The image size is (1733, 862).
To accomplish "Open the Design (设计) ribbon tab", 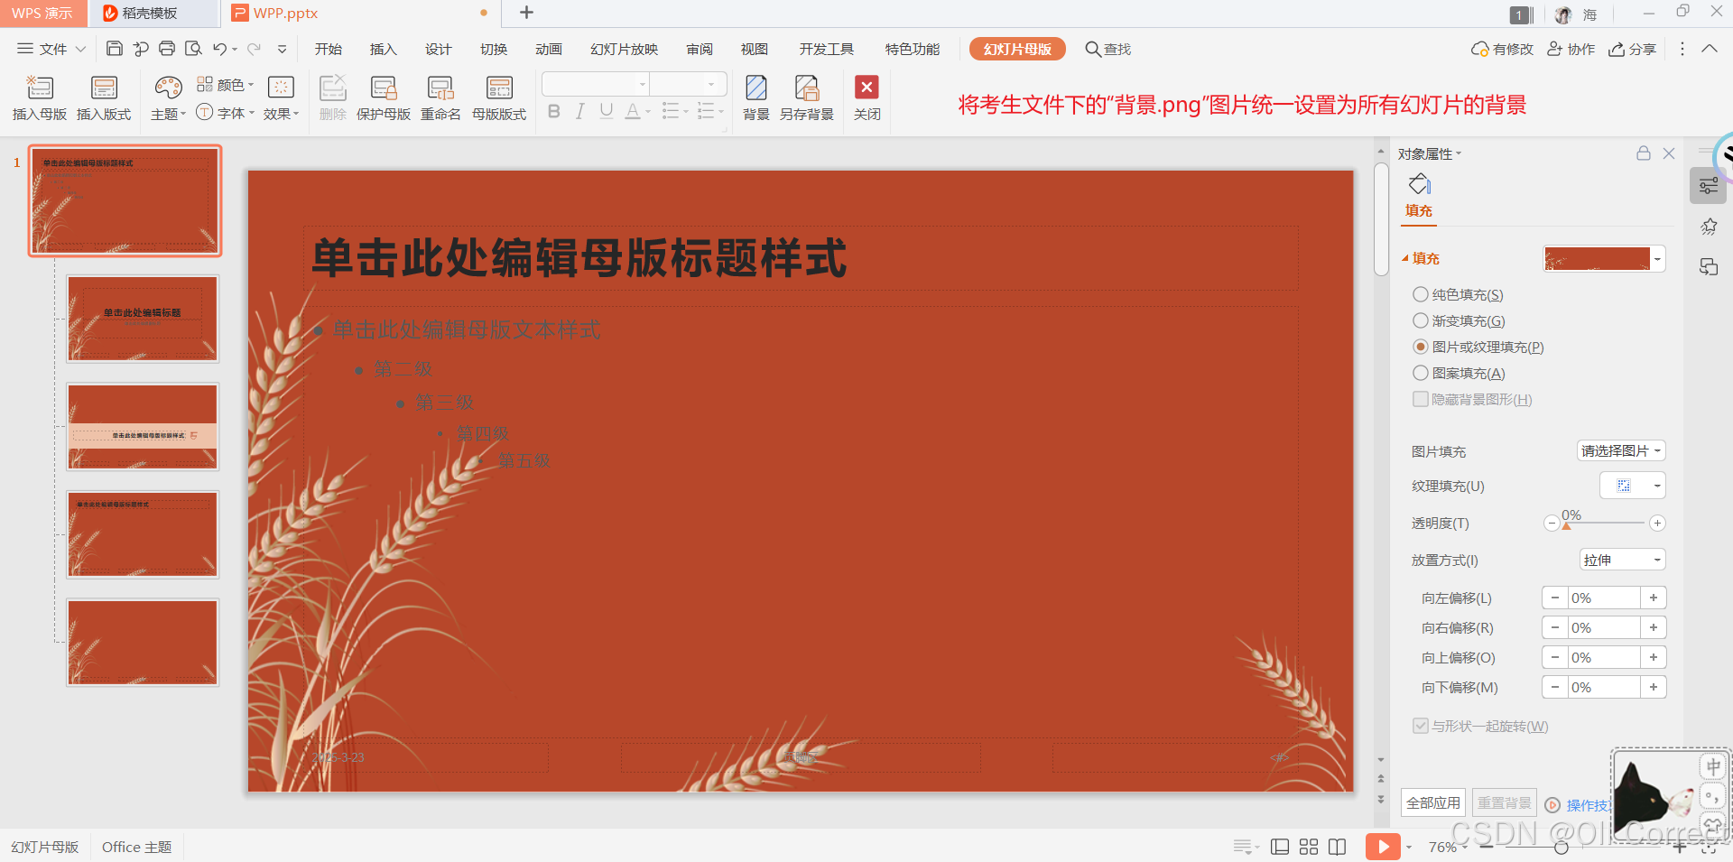I will 438,49.
